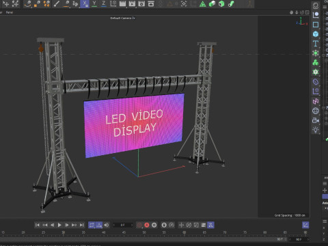This screenshot has width=328, height=246.
Task: Click the pink Volume builder icon
Action: click(316, 101)
